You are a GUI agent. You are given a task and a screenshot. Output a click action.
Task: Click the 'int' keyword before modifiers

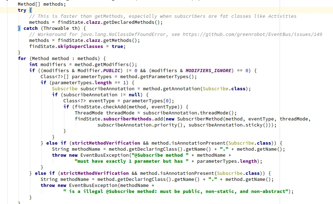pos(33,64)
